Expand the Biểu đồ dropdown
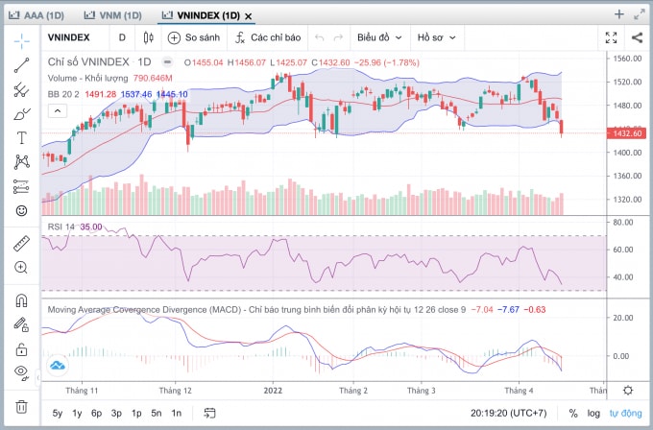This screenshot has width=653, height=430. click(379, 37)
